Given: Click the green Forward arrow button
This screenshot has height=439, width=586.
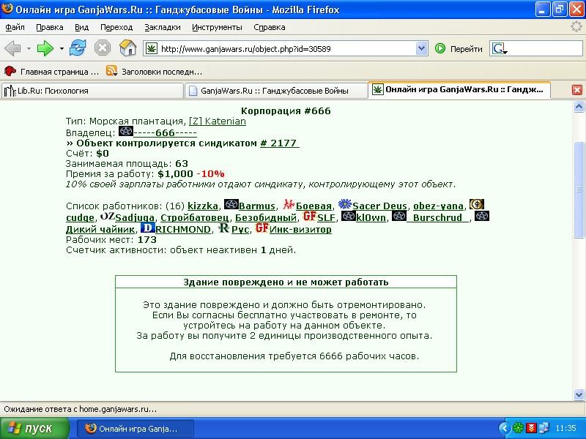Looking at the screenshot, I should coord(45,48).
